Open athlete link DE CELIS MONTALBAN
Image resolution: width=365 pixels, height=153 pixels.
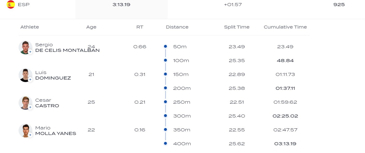67,50
